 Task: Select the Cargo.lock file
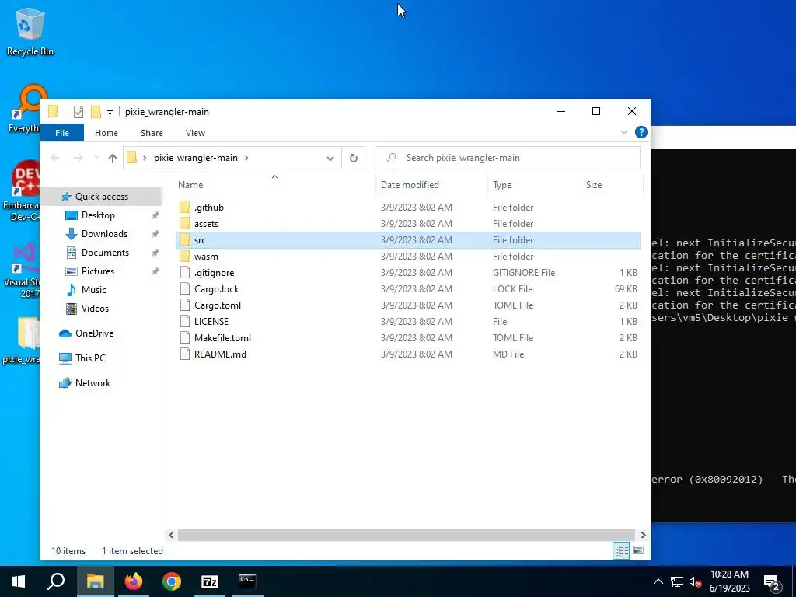tap(408, 289)
